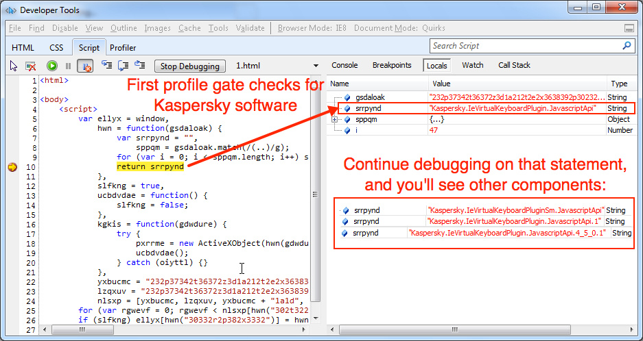
Task: Click line number 18 in gutter
Action: 32,244
